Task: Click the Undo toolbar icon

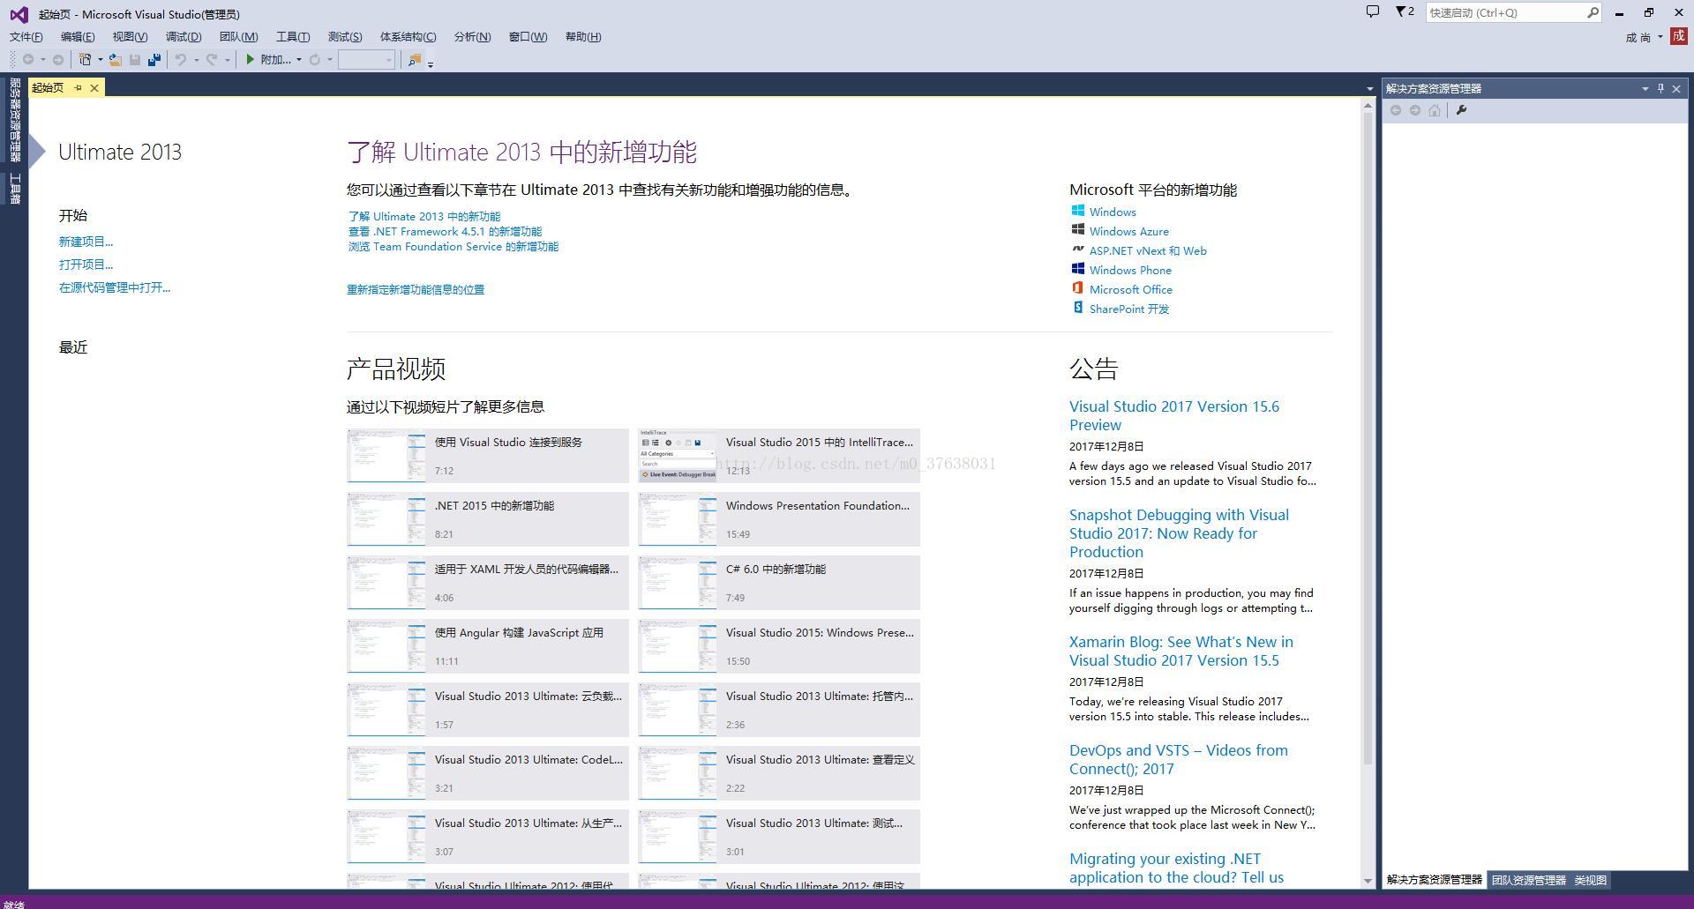Action: (x=181, y=59)
